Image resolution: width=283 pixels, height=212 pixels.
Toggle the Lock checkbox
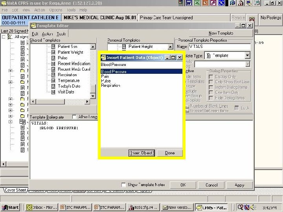pyautogui.click(x=237, y=108)
